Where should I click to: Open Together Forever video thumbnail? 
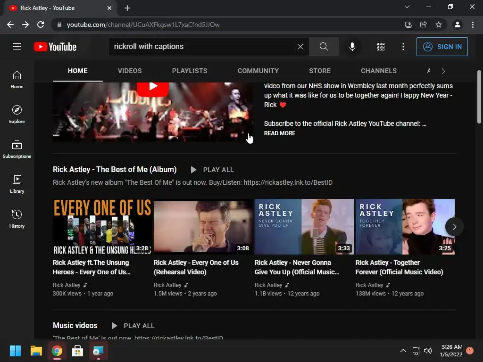(x=405, y=227)
